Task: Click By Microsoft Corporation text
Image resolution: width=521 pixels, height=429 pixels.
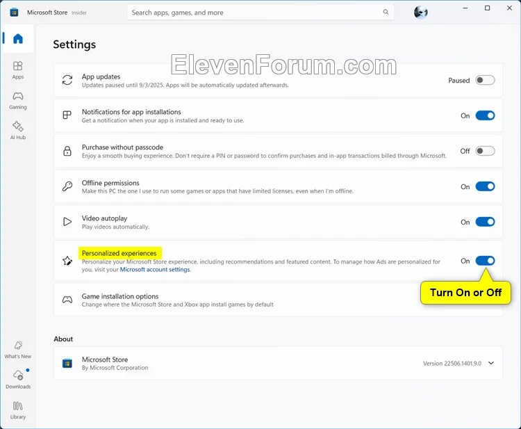Action: click(x=115, y=368)
